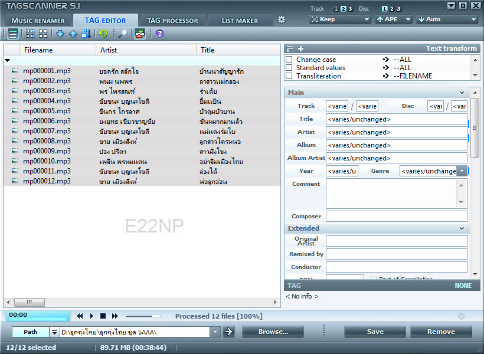This screenshot has width=484, height=354.
Task: Select Disc option 3
Action: pyautogui.click(x=398, y=9)
